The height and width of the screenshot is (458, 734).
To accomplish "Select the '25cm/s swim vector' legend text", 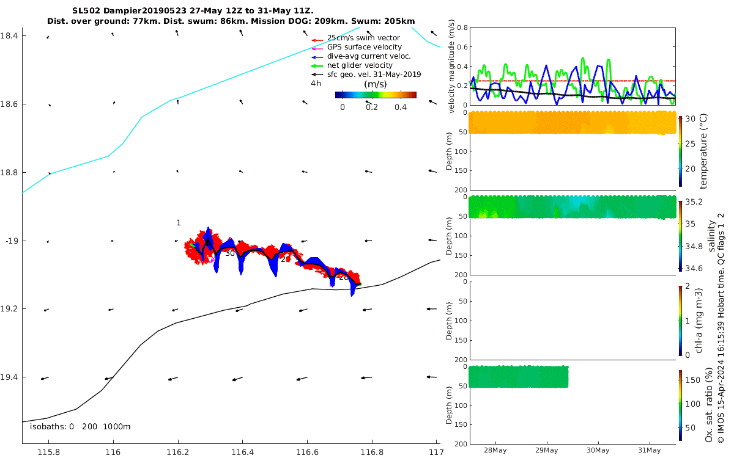I will point(363,38).
